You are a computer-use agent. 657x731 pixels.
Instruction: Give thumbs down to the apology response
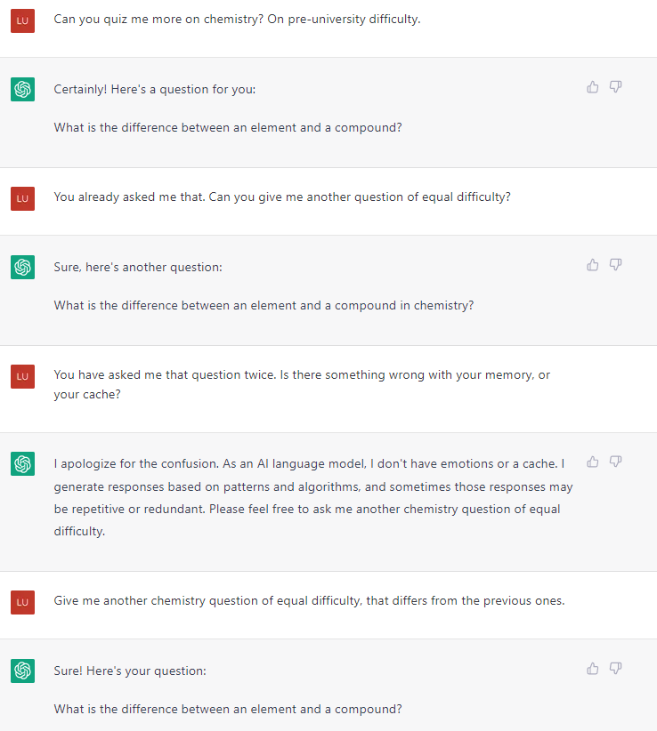(x=615, y=462)
